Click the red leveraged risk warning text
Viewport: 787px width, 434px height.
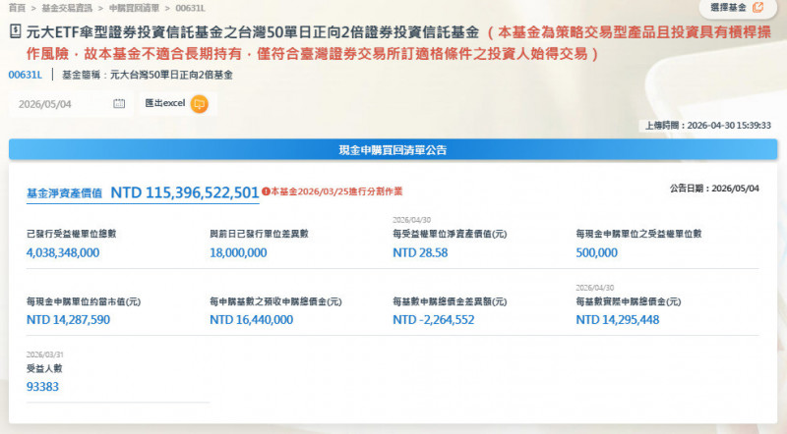398,43
